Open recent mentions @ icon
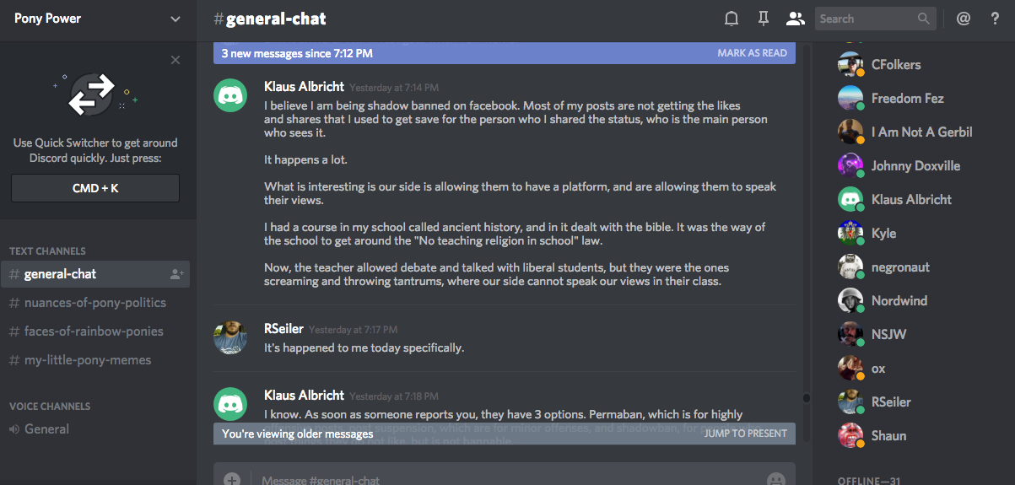Screen dimensions: 1015x485 click(x=964, y=19)
